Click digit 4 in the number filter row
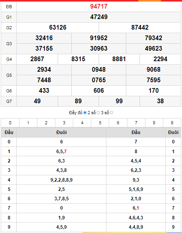Image resolution: width=182 pixels, height=233 pixels. pyautogui.click(x=82, y=123)
